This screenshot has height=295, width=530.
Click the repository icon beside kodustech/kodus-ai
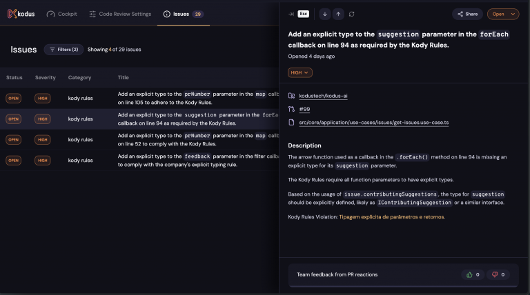point(291,96)
